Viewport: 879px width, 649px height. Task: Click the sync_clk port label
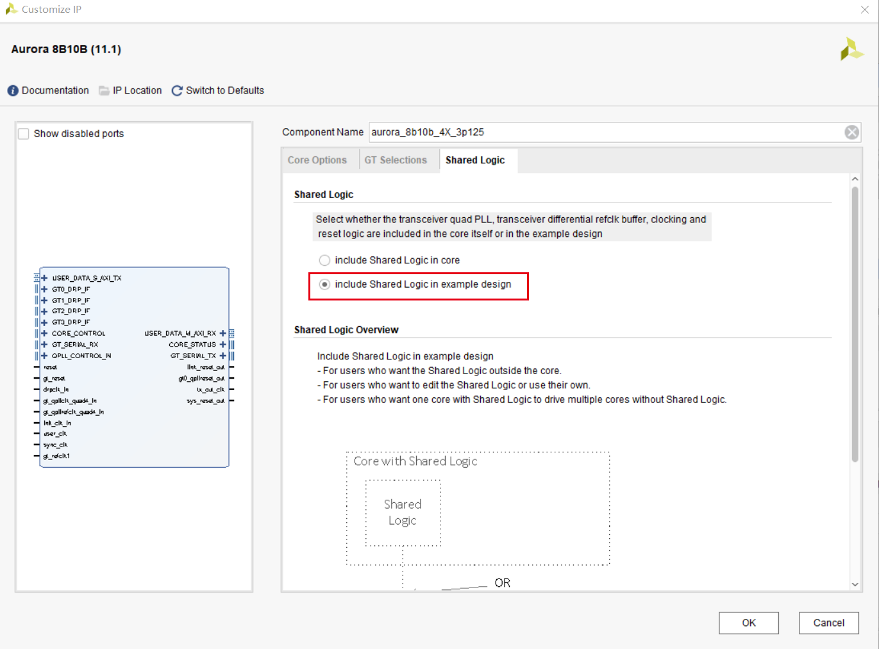click(55, 445)
